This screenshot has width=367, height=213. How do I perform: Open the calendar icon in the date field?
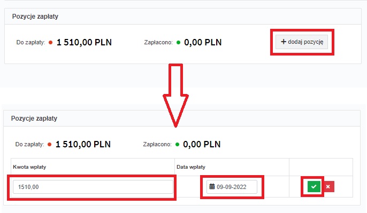click(x=212, y=186)
